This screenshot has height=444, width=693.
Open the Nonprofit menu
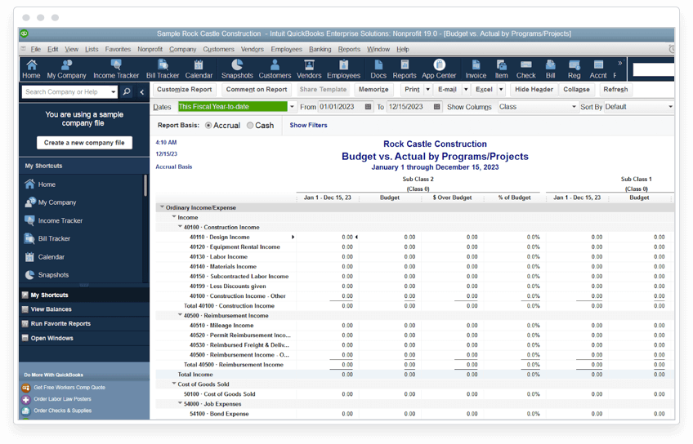tap(150, 49)
